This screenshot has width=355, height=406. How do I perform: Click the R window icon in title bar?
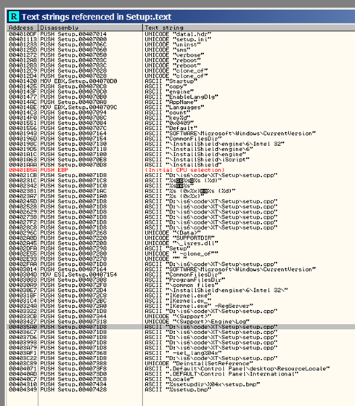tap(14, 17)
